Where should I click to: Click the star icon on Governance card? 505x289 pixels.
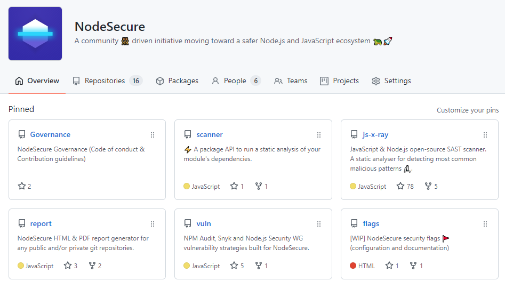(22, 186)
